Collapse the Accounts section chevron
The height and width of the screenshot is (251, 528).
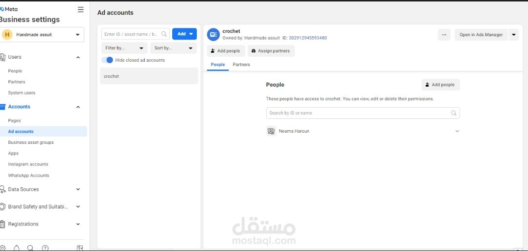pos(78,107)
